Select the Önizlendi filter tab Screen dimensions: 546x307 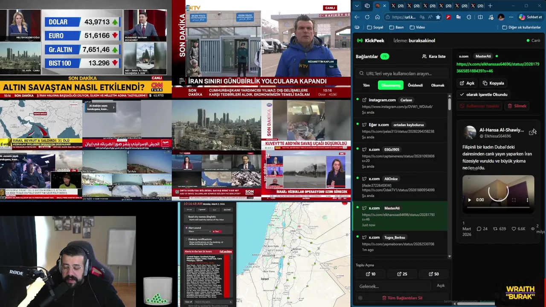pos(415,85)
